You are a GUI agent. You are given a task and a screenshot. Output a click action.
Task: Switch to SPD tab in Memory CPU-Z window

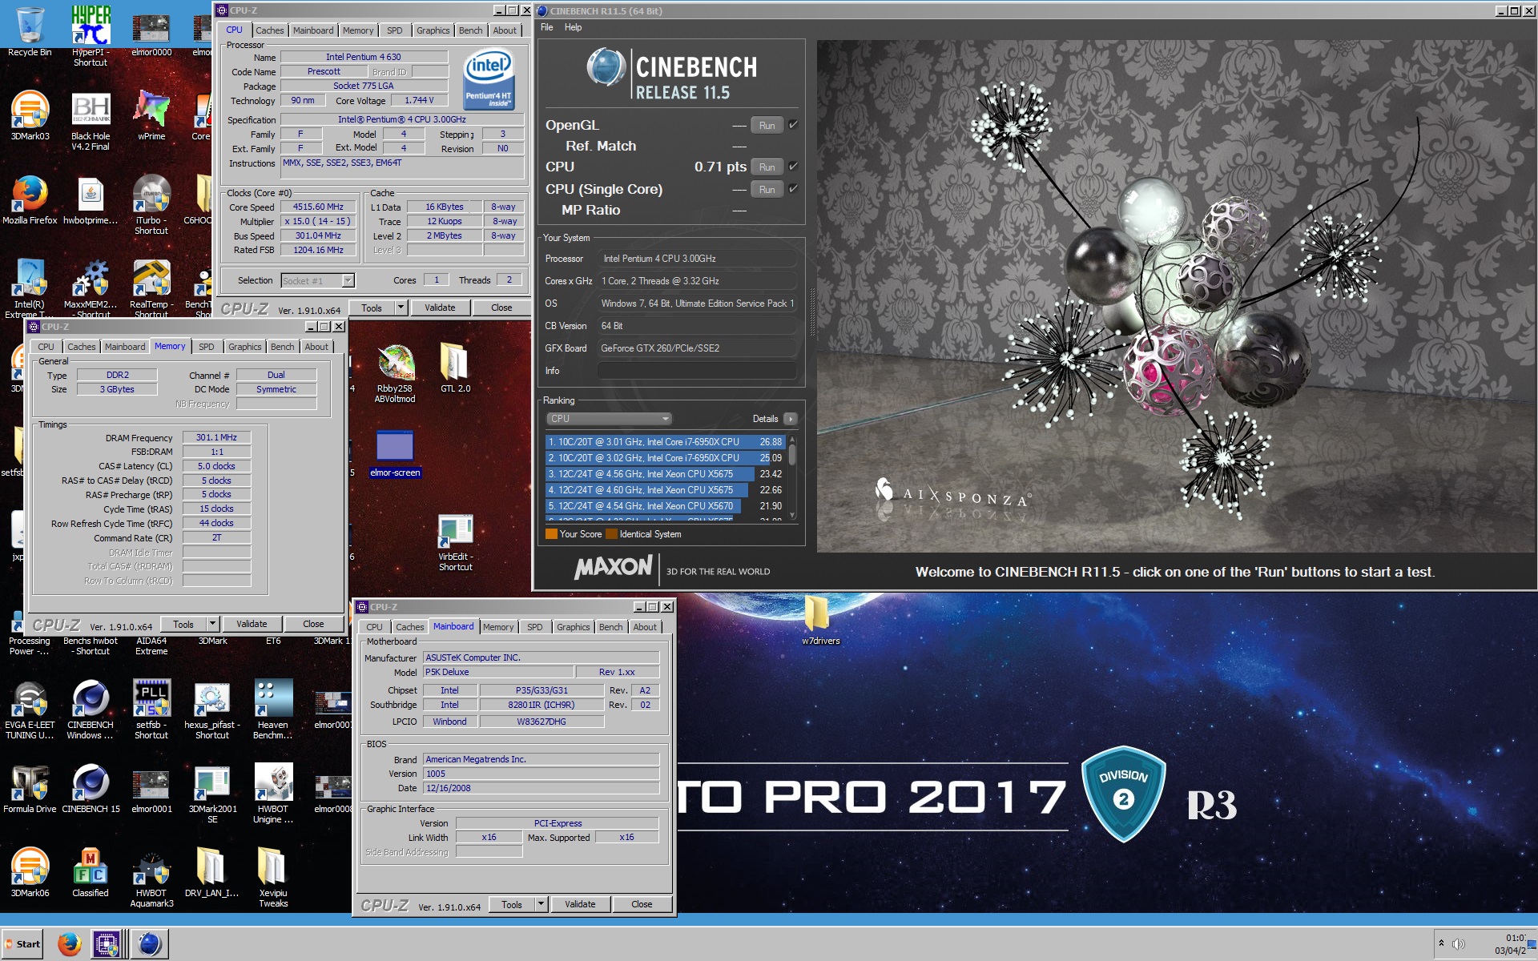click(x=207, y=347)
